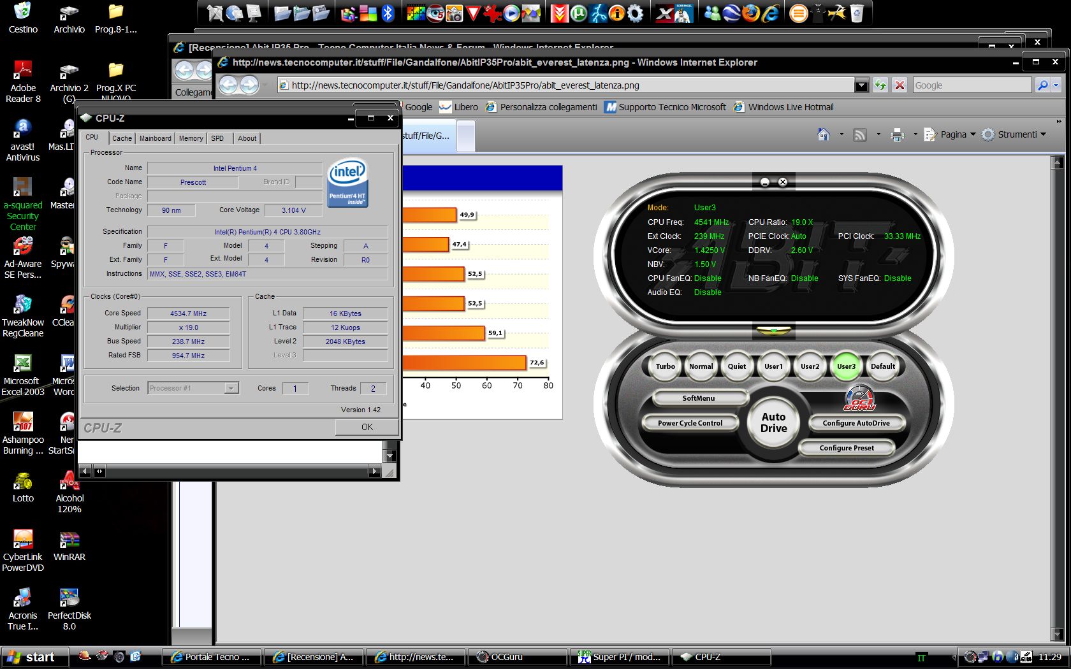Screen dimensions: 1071x669
Task: Switch to CPU-Z Memory tab
Action: tap(191, 138)
